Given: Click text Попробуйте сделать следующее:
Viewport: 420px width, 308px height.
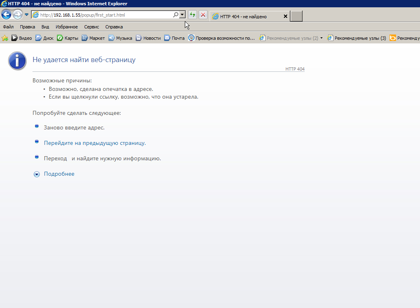Looking at the screenshot, I should 77,113.
